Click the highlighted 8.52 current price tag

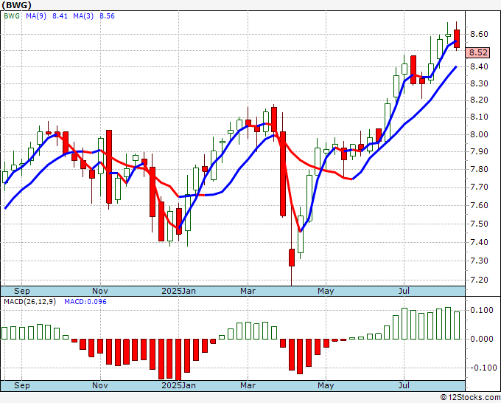tap(477, 52)
